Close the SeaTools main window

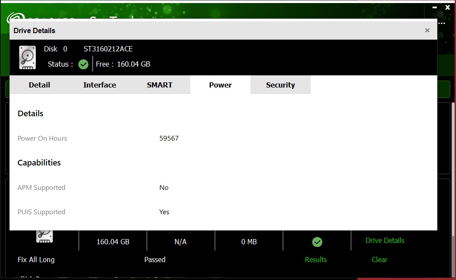pos(447,7)
